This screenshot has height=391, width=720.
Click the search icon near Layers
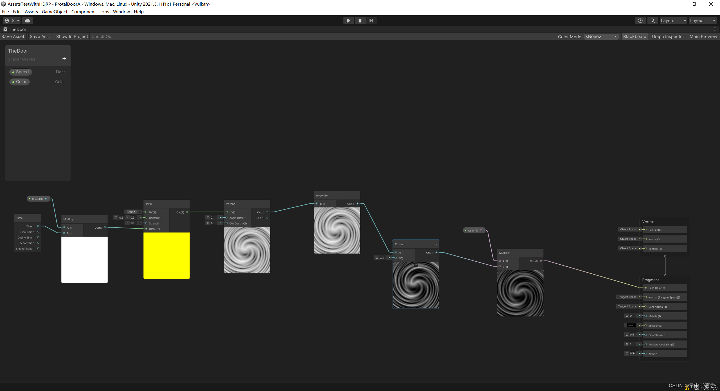(x=652, y=20)
